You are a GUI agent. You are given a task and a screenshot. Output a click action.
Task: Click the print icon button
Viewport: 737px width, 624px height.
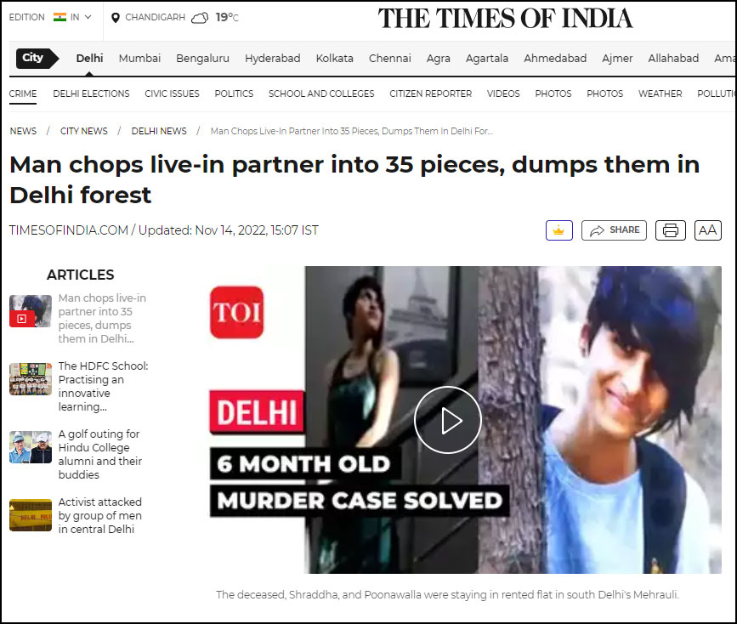tap(670, 230)
